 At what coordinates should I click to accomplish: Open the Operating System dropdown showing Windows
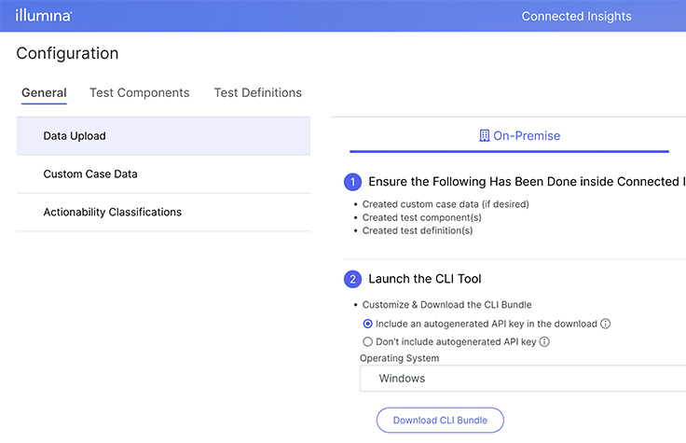522,379
